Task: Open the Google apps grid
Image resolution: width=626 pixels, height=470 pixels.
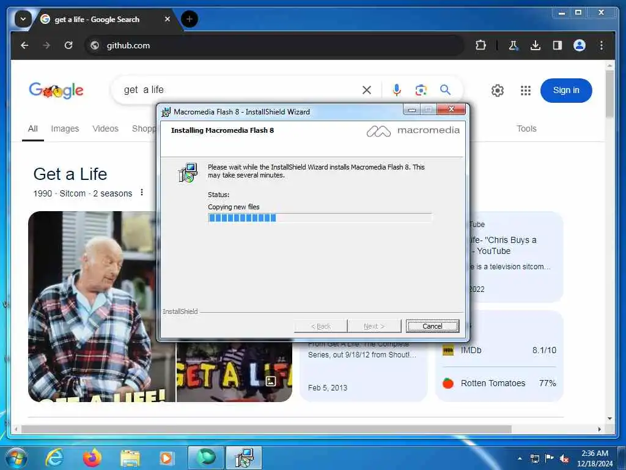Action: [x=526, y=91]
